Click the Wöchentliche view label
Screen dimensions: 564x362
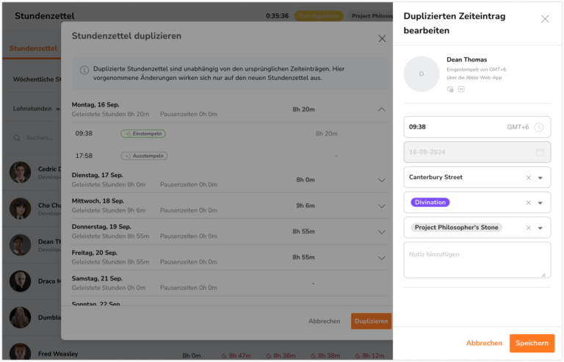pos(37,79)
